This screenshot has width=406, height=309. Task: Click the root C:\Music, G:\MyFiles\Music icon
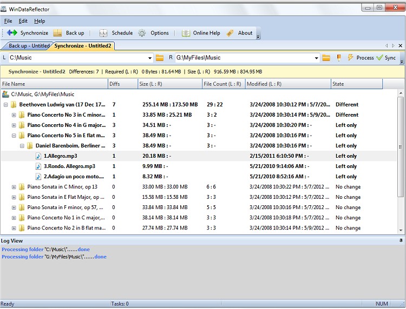(5, 94)
